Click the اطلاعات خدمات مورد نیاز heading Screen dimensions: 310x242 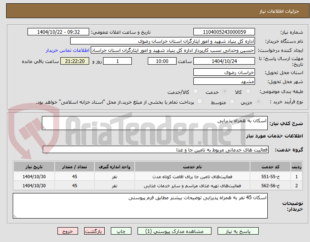274,136
